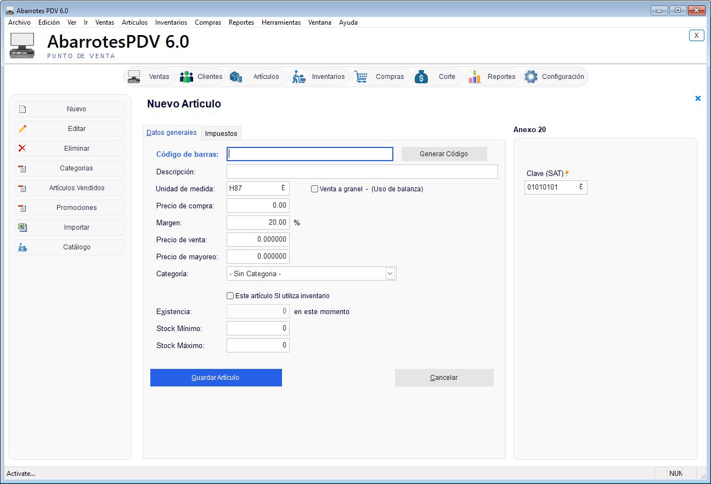
Task: Click the Artículos Vendidos report icon
Action: point(22,188)
